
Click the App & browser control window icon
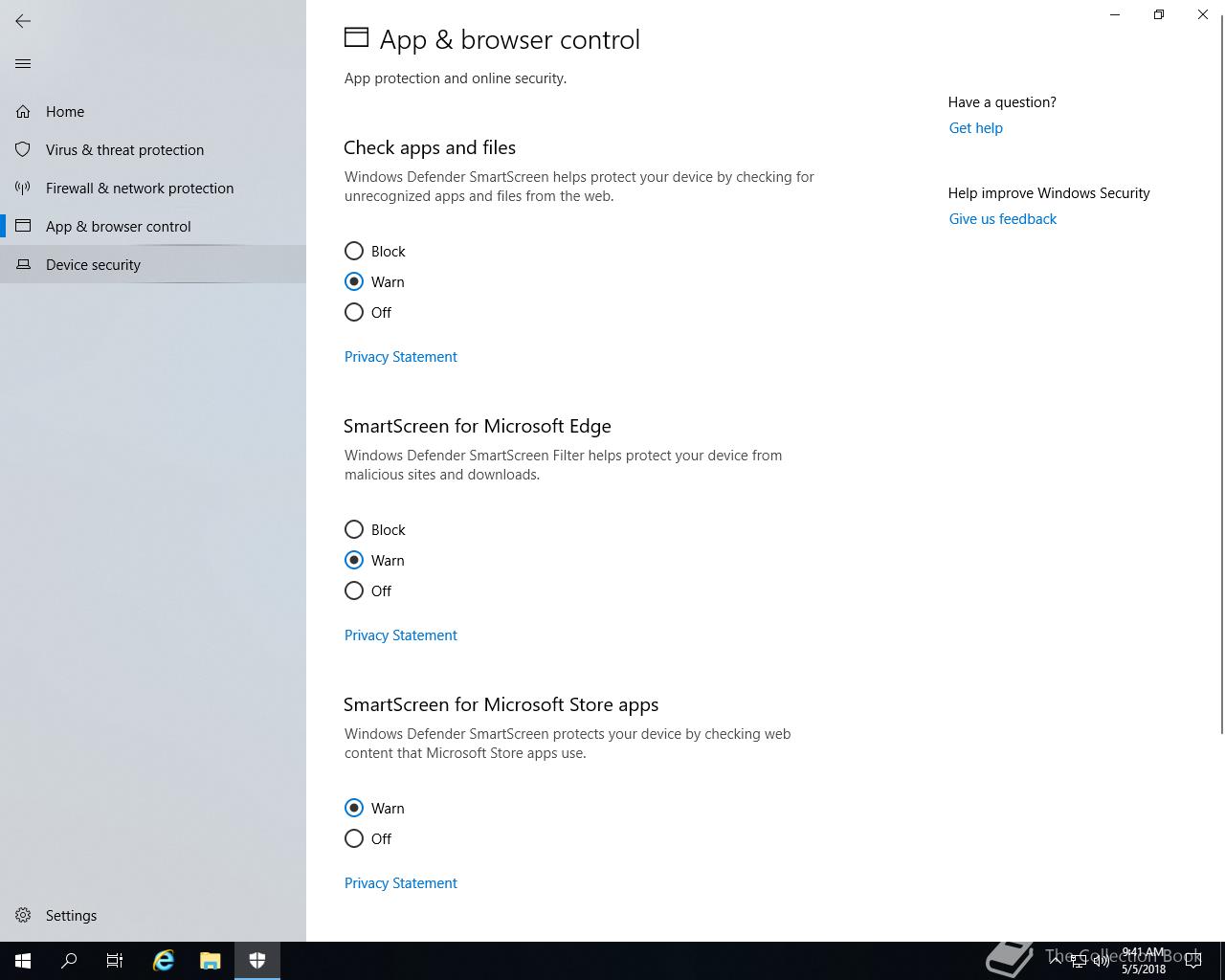(x=23, y=227)
